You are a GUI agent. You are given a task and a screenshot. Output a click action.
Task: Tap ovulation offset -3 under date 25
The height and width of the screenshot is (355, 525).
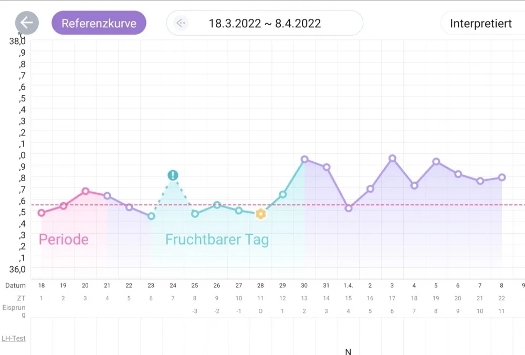[195, 311]
